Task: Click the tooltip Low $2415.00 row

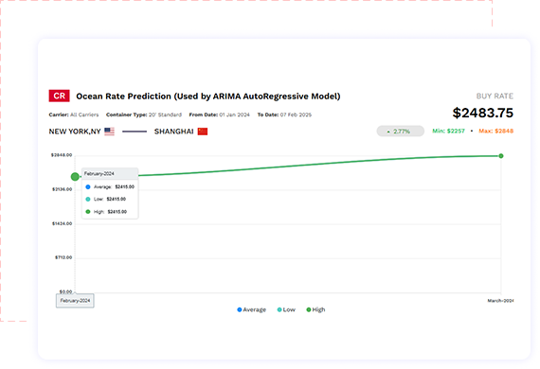Action: click(x=106, y=199)
